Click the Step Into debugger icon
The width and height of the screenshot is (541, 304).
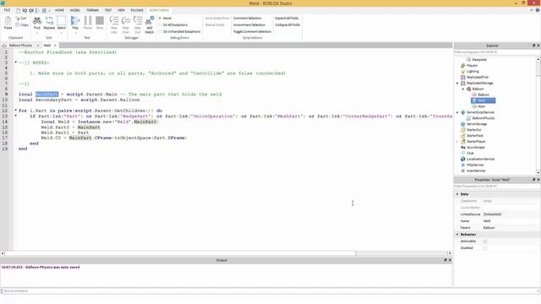tap(114, 20)
